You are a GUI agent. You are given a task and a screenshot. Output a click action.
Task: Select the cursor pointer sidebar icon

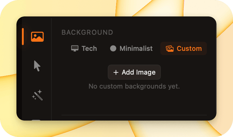coord(37,66)
